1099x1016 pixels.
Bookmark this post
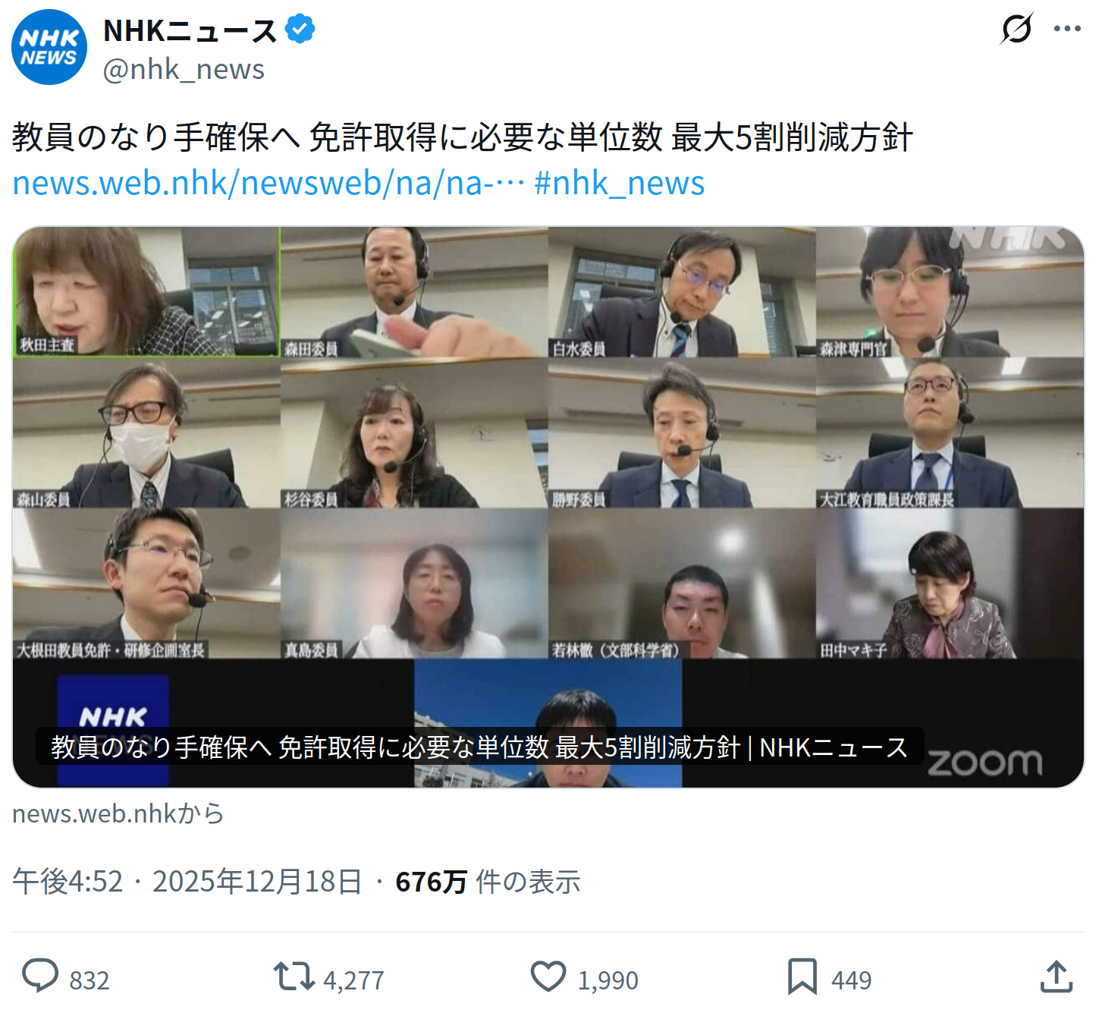click(x=802, y=977)
